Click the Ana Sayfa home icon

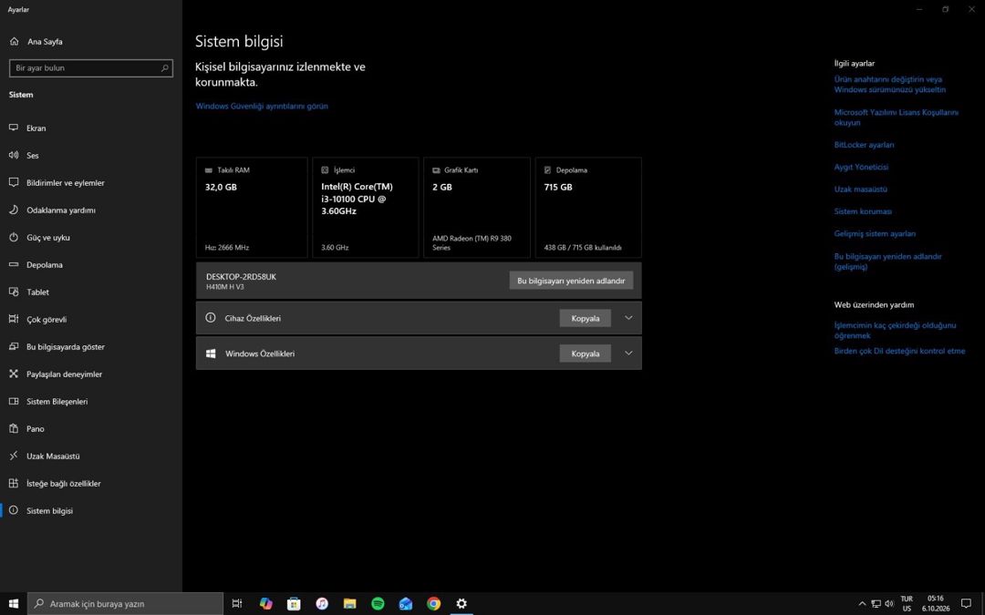(x=14, y=41)
